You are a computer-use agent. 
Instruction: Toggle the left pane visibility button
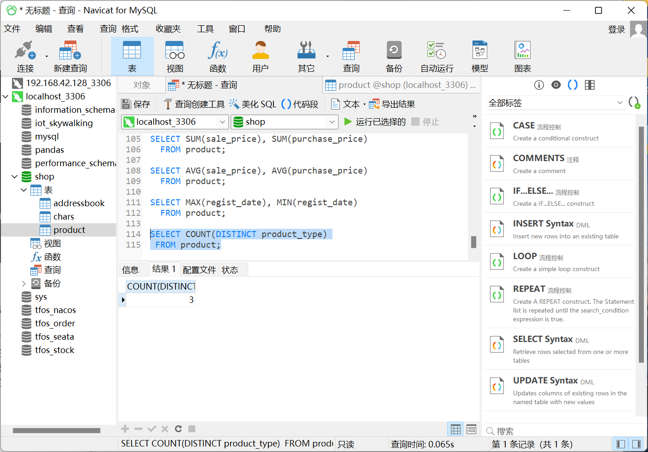pyautogui.click(x=621, y=444)
